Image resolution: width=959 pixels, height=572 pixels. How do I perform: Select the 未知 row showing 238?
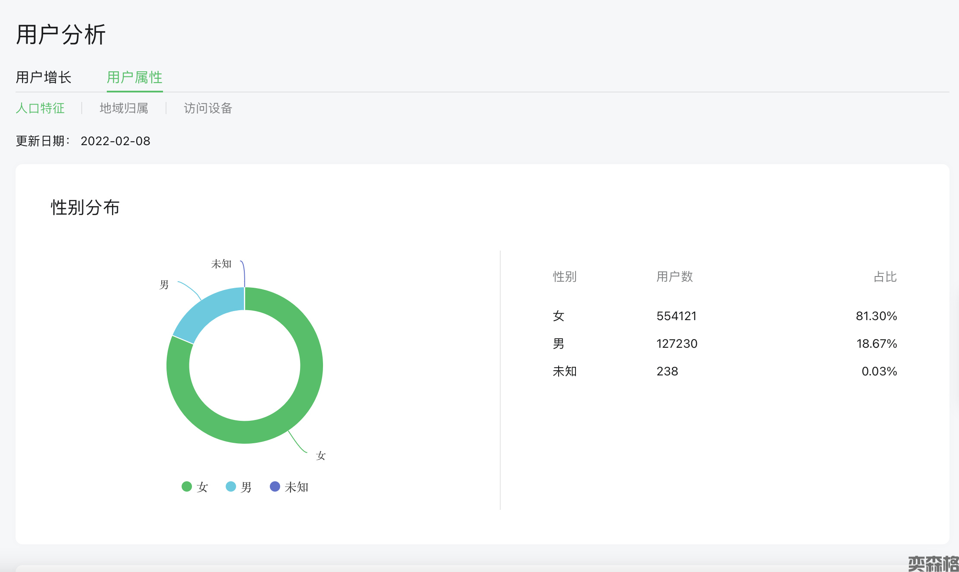click(x=667, y=372)
